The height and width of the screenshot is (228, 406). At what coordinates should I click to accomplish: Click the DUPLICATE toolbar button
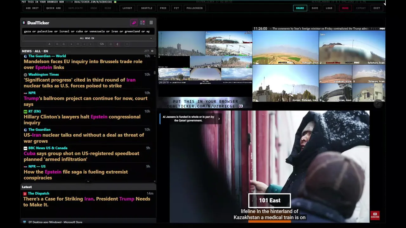(x=76, y=8)
